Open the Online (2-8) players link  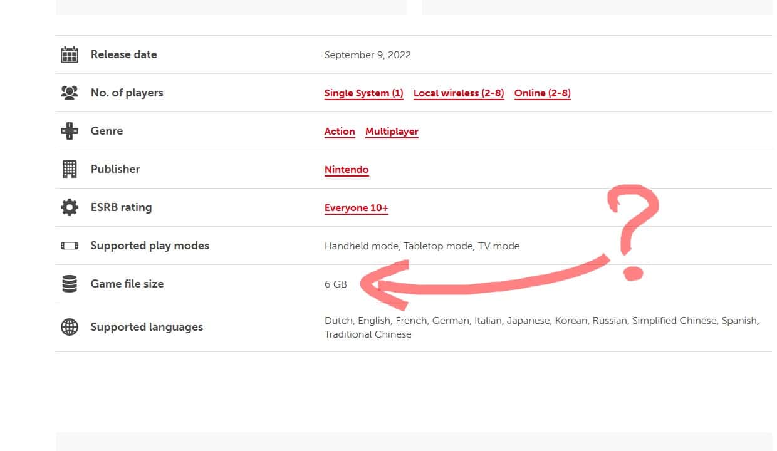[543, 93]
